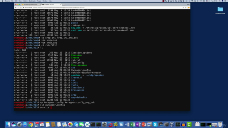Open the Bookmarks menu
228x128 pixels.
click(32, 1)
